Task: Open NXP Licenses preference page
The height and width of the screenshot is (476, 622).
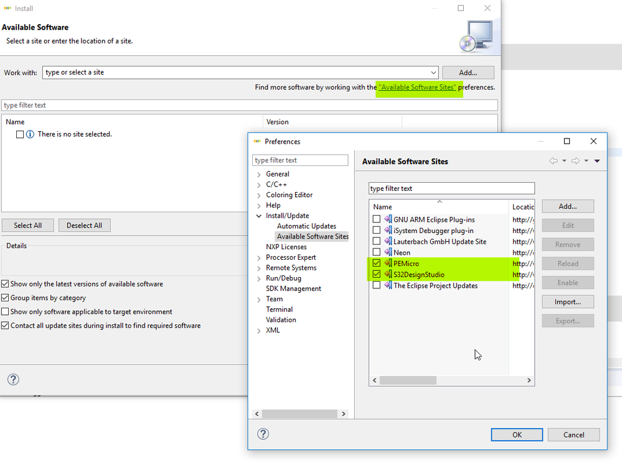Action: [x=286, y=247]
